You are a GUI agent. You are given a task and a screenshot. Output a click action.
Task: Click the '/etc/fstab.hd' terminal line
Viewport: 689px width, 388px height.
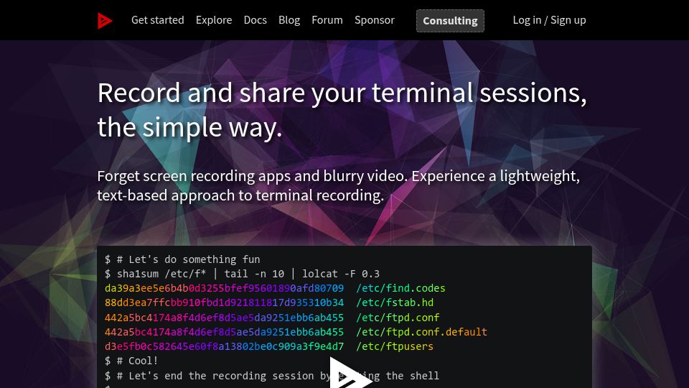tap(269, 302)
